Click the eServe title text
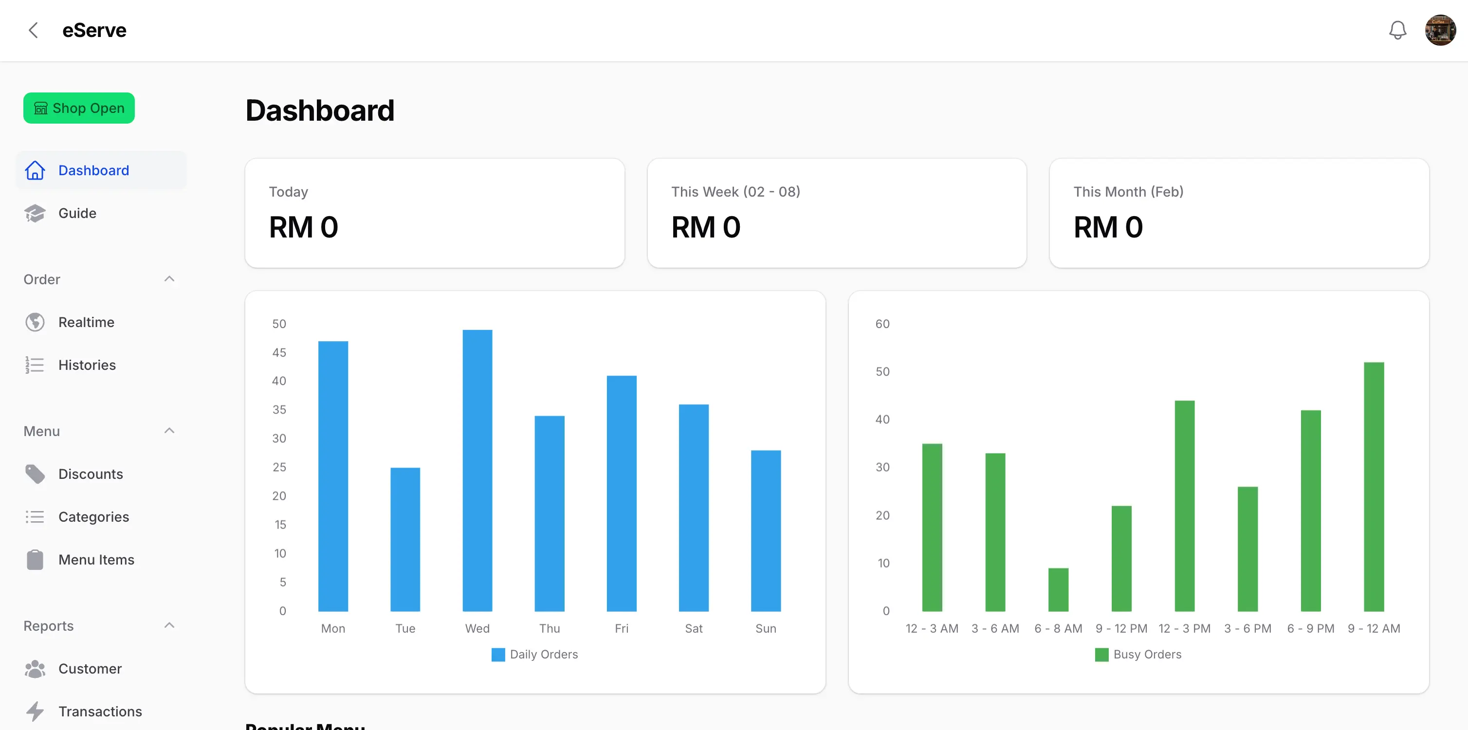The width and height of the screenshot is (1468, 730). coord(94,30)
